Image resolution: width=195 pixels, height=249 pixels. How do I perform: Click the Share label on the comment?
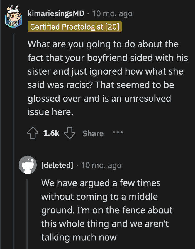[x=93, y=133]
